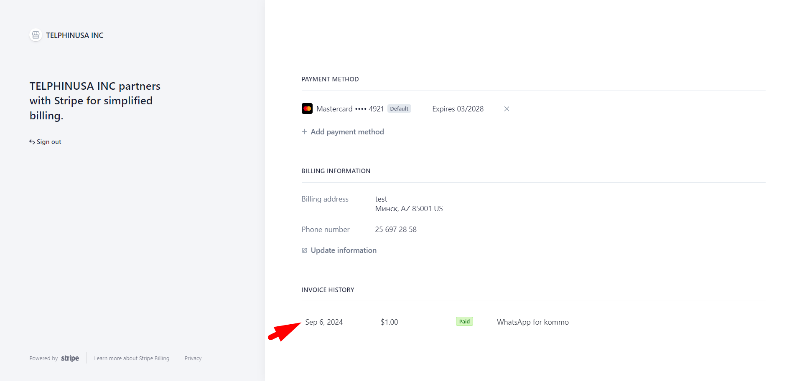Image resolution: width=802 pixels, height=381 pixels.
Task: Open Learn more about Stripe Billing
Action: coord(132,358)
